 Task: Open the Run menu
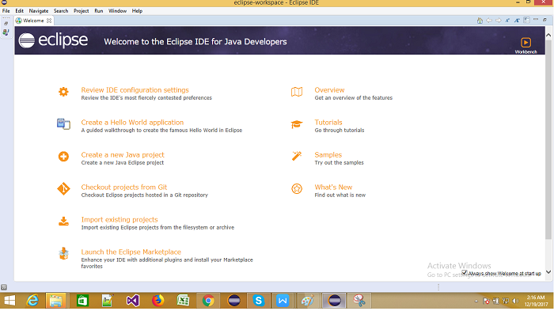(99, 11)
